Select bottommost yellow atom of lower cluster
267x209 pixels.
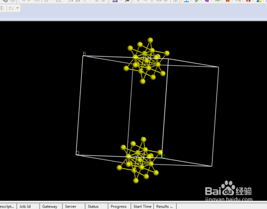136,181
